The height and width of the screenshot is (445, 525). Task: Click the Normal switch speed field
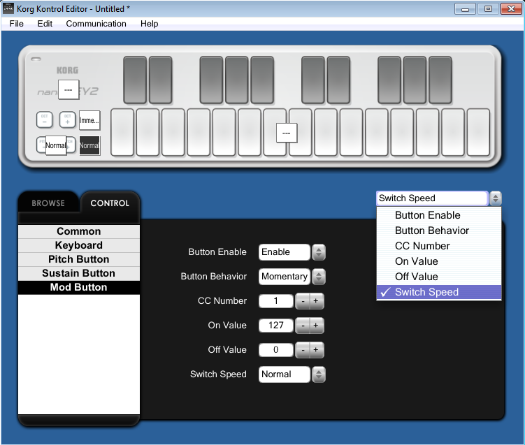point(285,374)
